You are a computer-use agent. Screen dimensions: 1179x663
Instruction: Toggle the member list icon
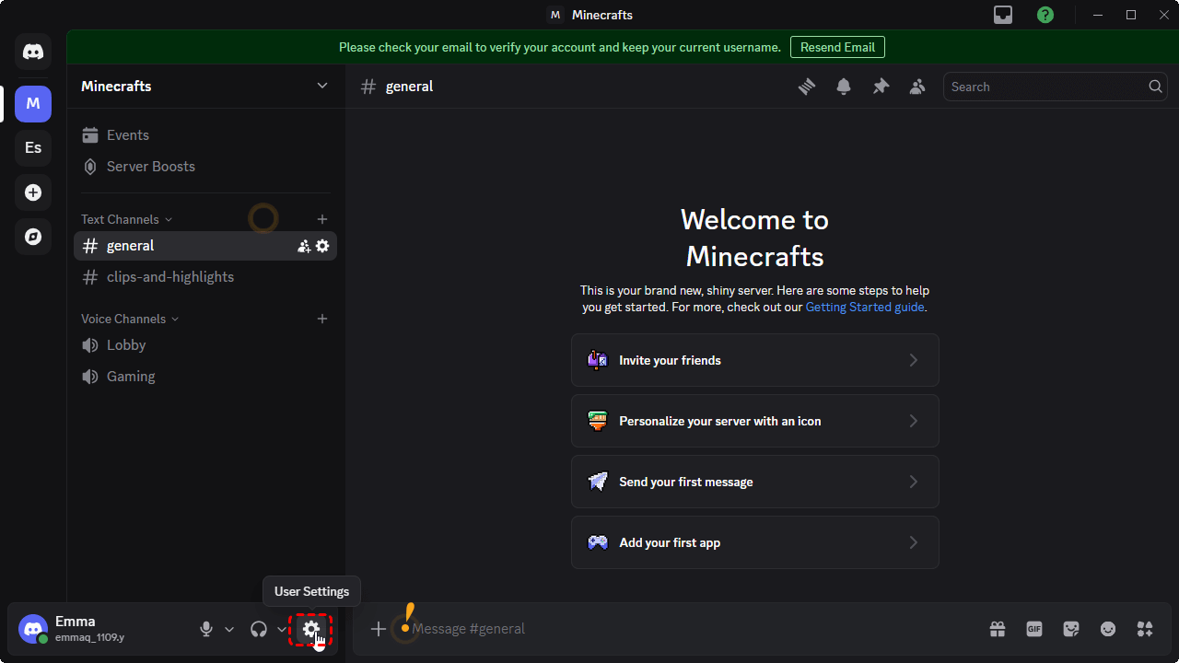917,87
